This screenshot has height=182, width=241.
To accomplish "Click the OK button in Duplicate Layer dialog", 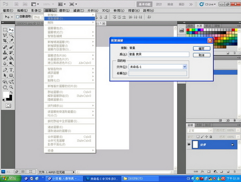I will [202, 49].
